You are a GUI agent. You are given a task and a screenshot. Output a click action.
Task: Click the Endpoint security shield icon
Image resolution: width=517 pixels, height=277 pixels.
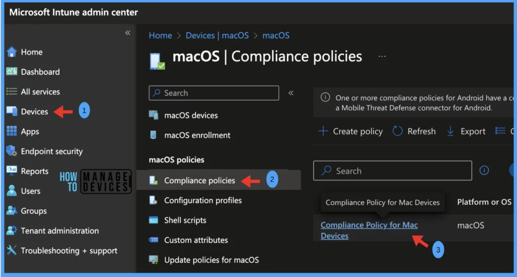click(12, 151)
